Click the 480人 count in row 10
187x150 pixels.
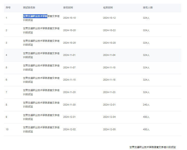(x=146, y=129)
